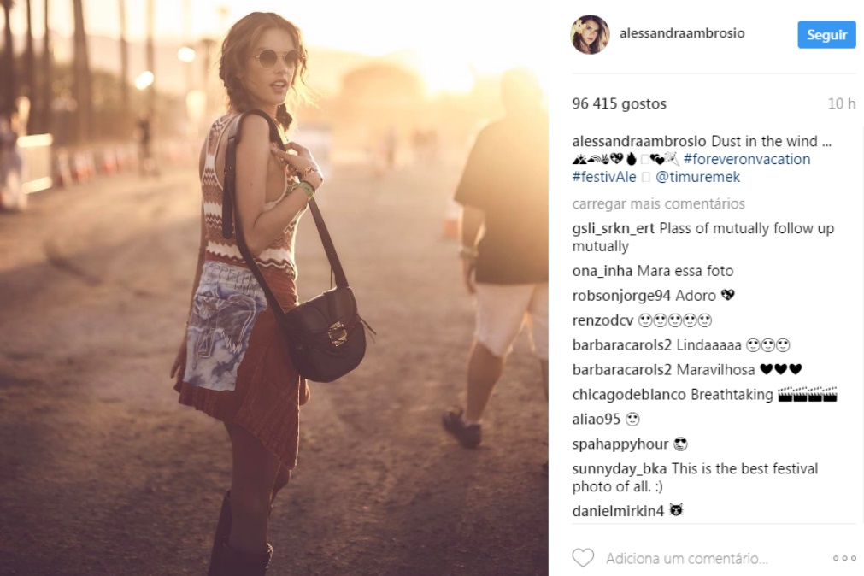Screen dimensions: 864x576
Task: Like the post with the heart icon
Action: (583, 558)
